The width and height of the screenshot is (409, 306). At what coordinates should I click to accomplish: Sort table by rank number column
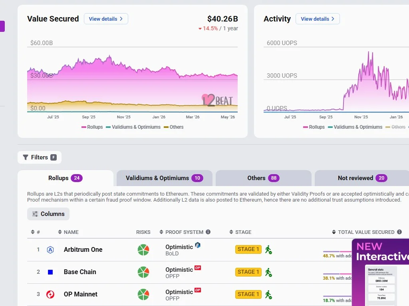tap(35, 232)
